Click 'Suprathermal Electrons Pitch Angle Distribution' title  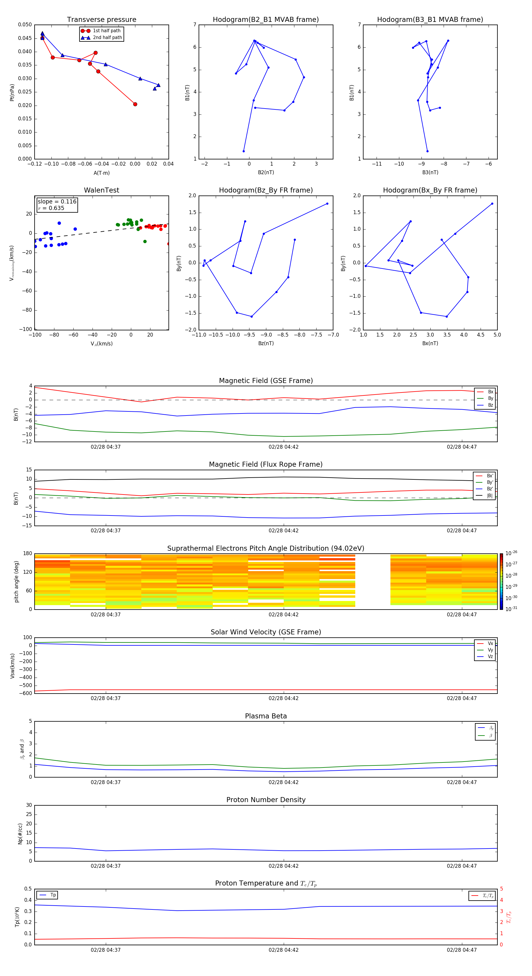266,549
